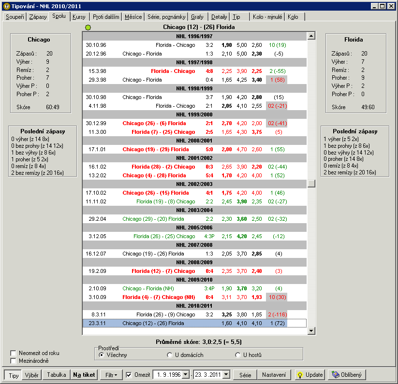
Task: Click the Výběr button
Action: point(32,375)
